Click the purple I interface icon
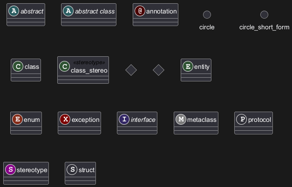Image resolution: width=292 pixels, height=187 pixels. [124, 120]
